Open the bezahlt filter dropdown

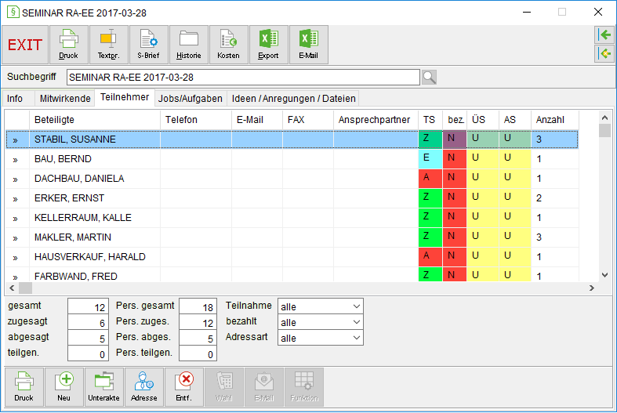321,322
